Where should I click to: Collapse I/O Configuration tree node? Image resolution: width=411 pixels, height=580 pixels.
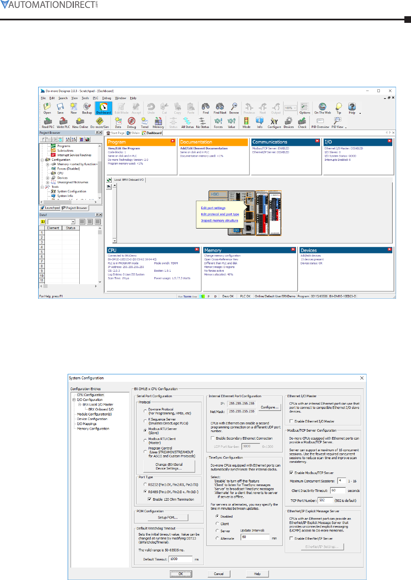(74, 400)
